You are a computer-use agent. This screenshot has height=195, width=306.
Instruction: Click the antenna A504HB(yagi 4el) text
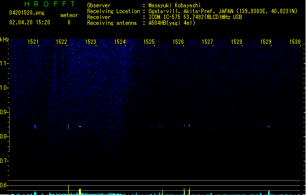(x=172, y=23)
